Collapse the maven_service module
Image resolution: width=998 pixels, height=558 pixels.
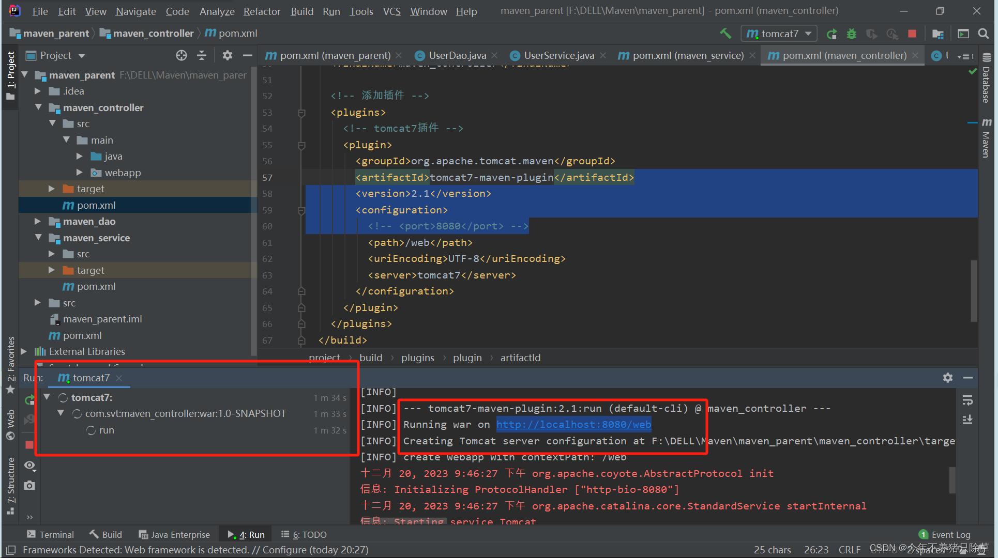point(38,238)
